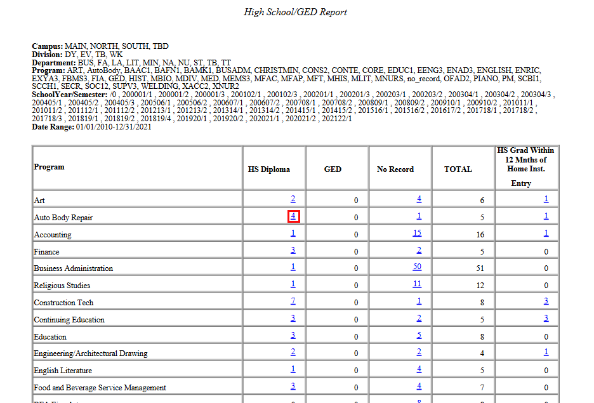The image size is (594, 403).
Task: Open Construction Tech HS Diploma link
Action: 293,300
